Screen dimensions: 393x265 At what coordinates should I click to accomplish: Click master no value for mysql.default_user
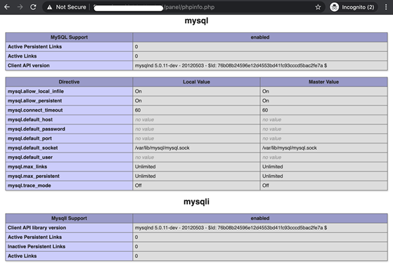point(272,157)
